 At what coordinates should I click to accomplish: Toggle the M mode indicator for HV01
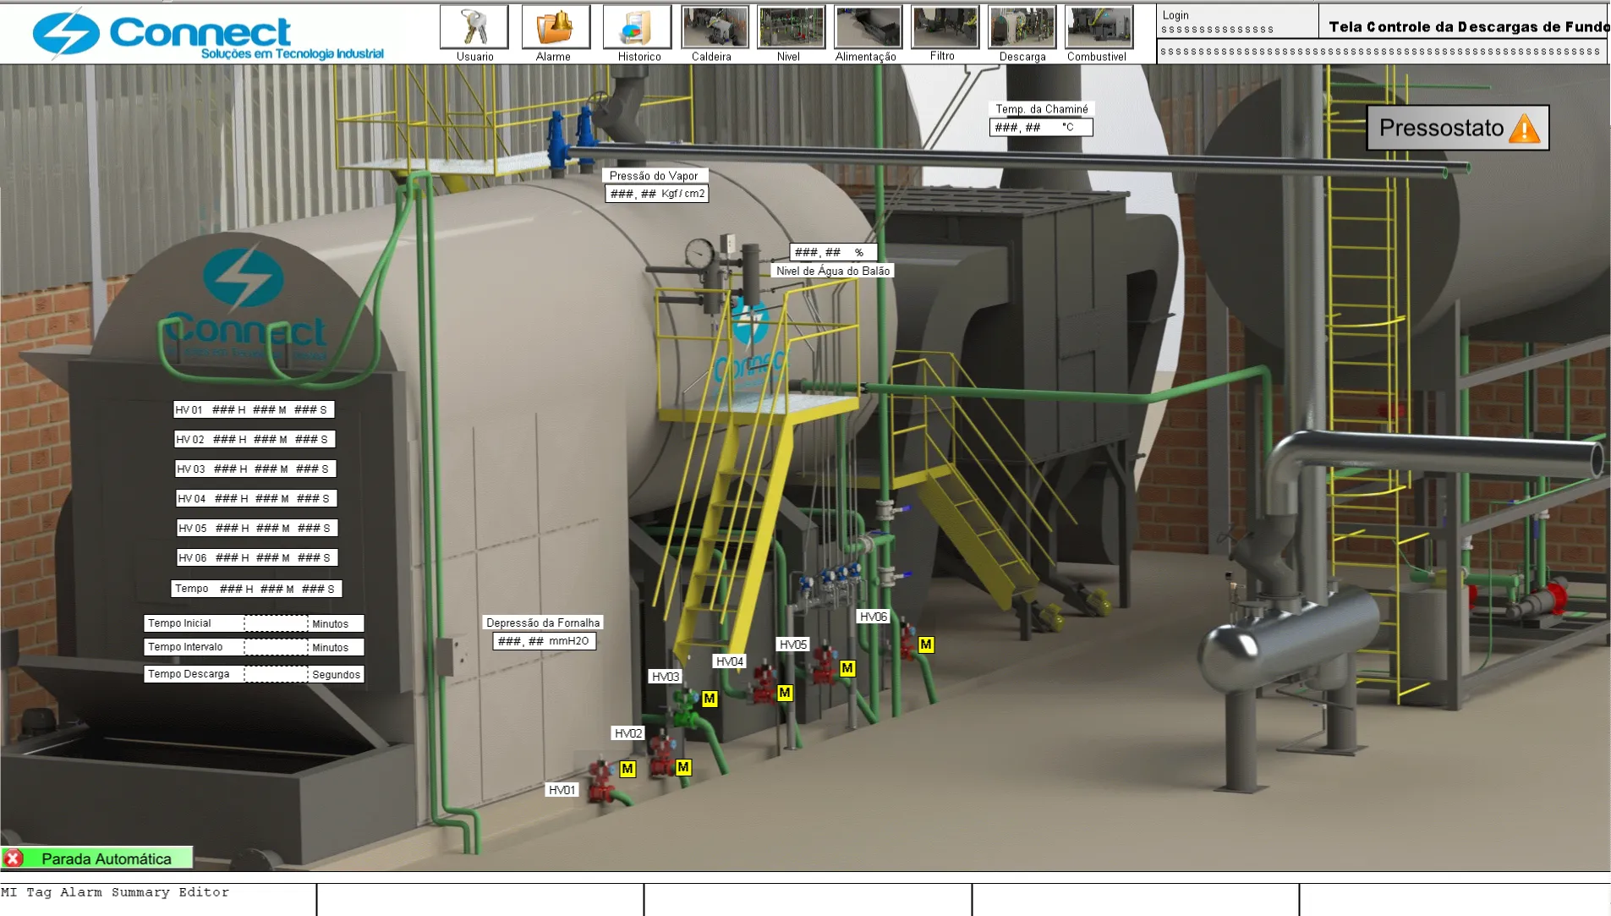627,769
